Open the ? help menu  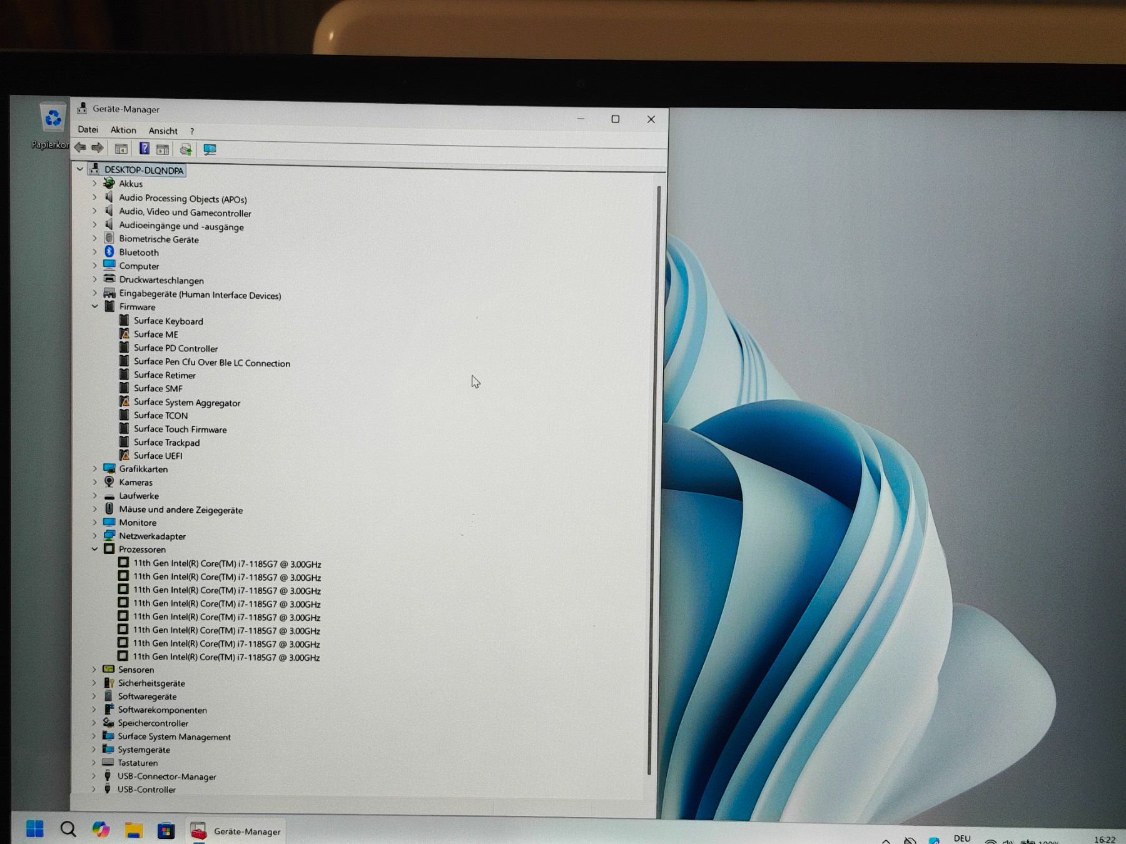(192, 131)
